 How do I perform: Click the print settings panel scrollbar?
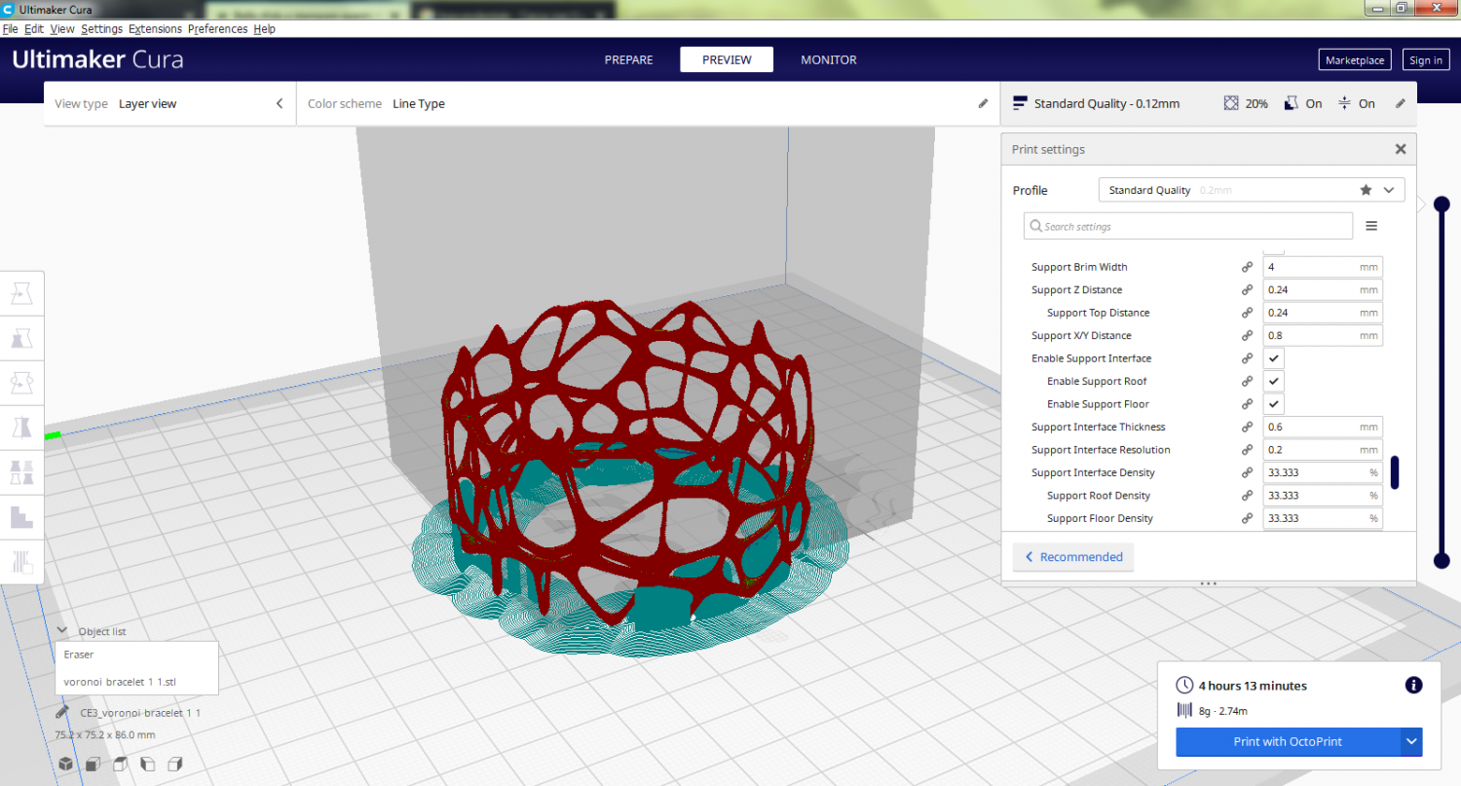pos(1395,471)
